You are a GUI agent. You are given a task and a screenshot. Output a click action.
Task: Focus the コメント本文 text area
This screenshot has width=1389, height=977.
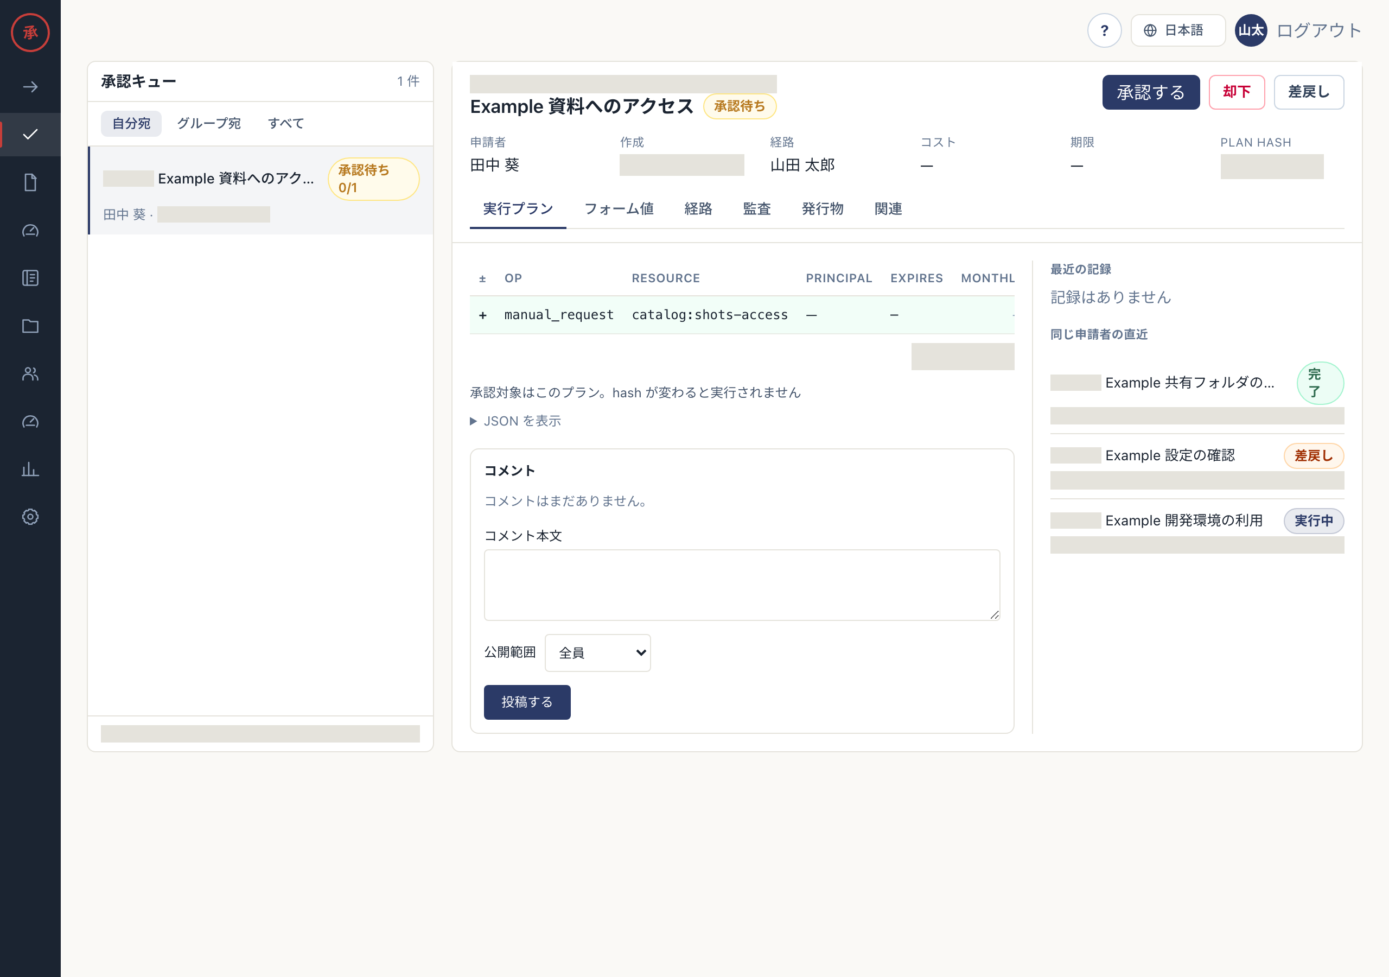coord(742,585)
